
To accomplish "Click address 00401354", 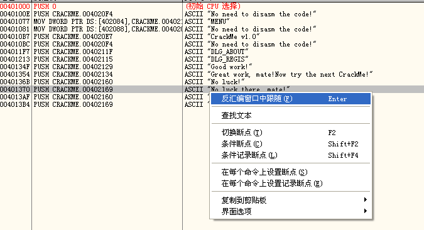I will pos(15,74).
